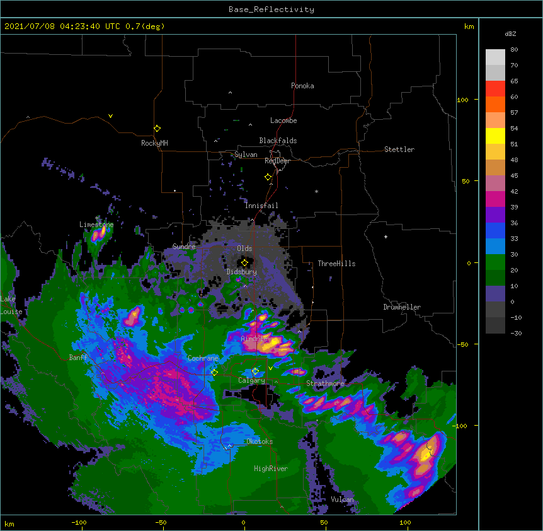Image resolution: width=543 pixels, height=531 pixels.
Task: Select the Didsbury label
Action: tap(242, 272)
